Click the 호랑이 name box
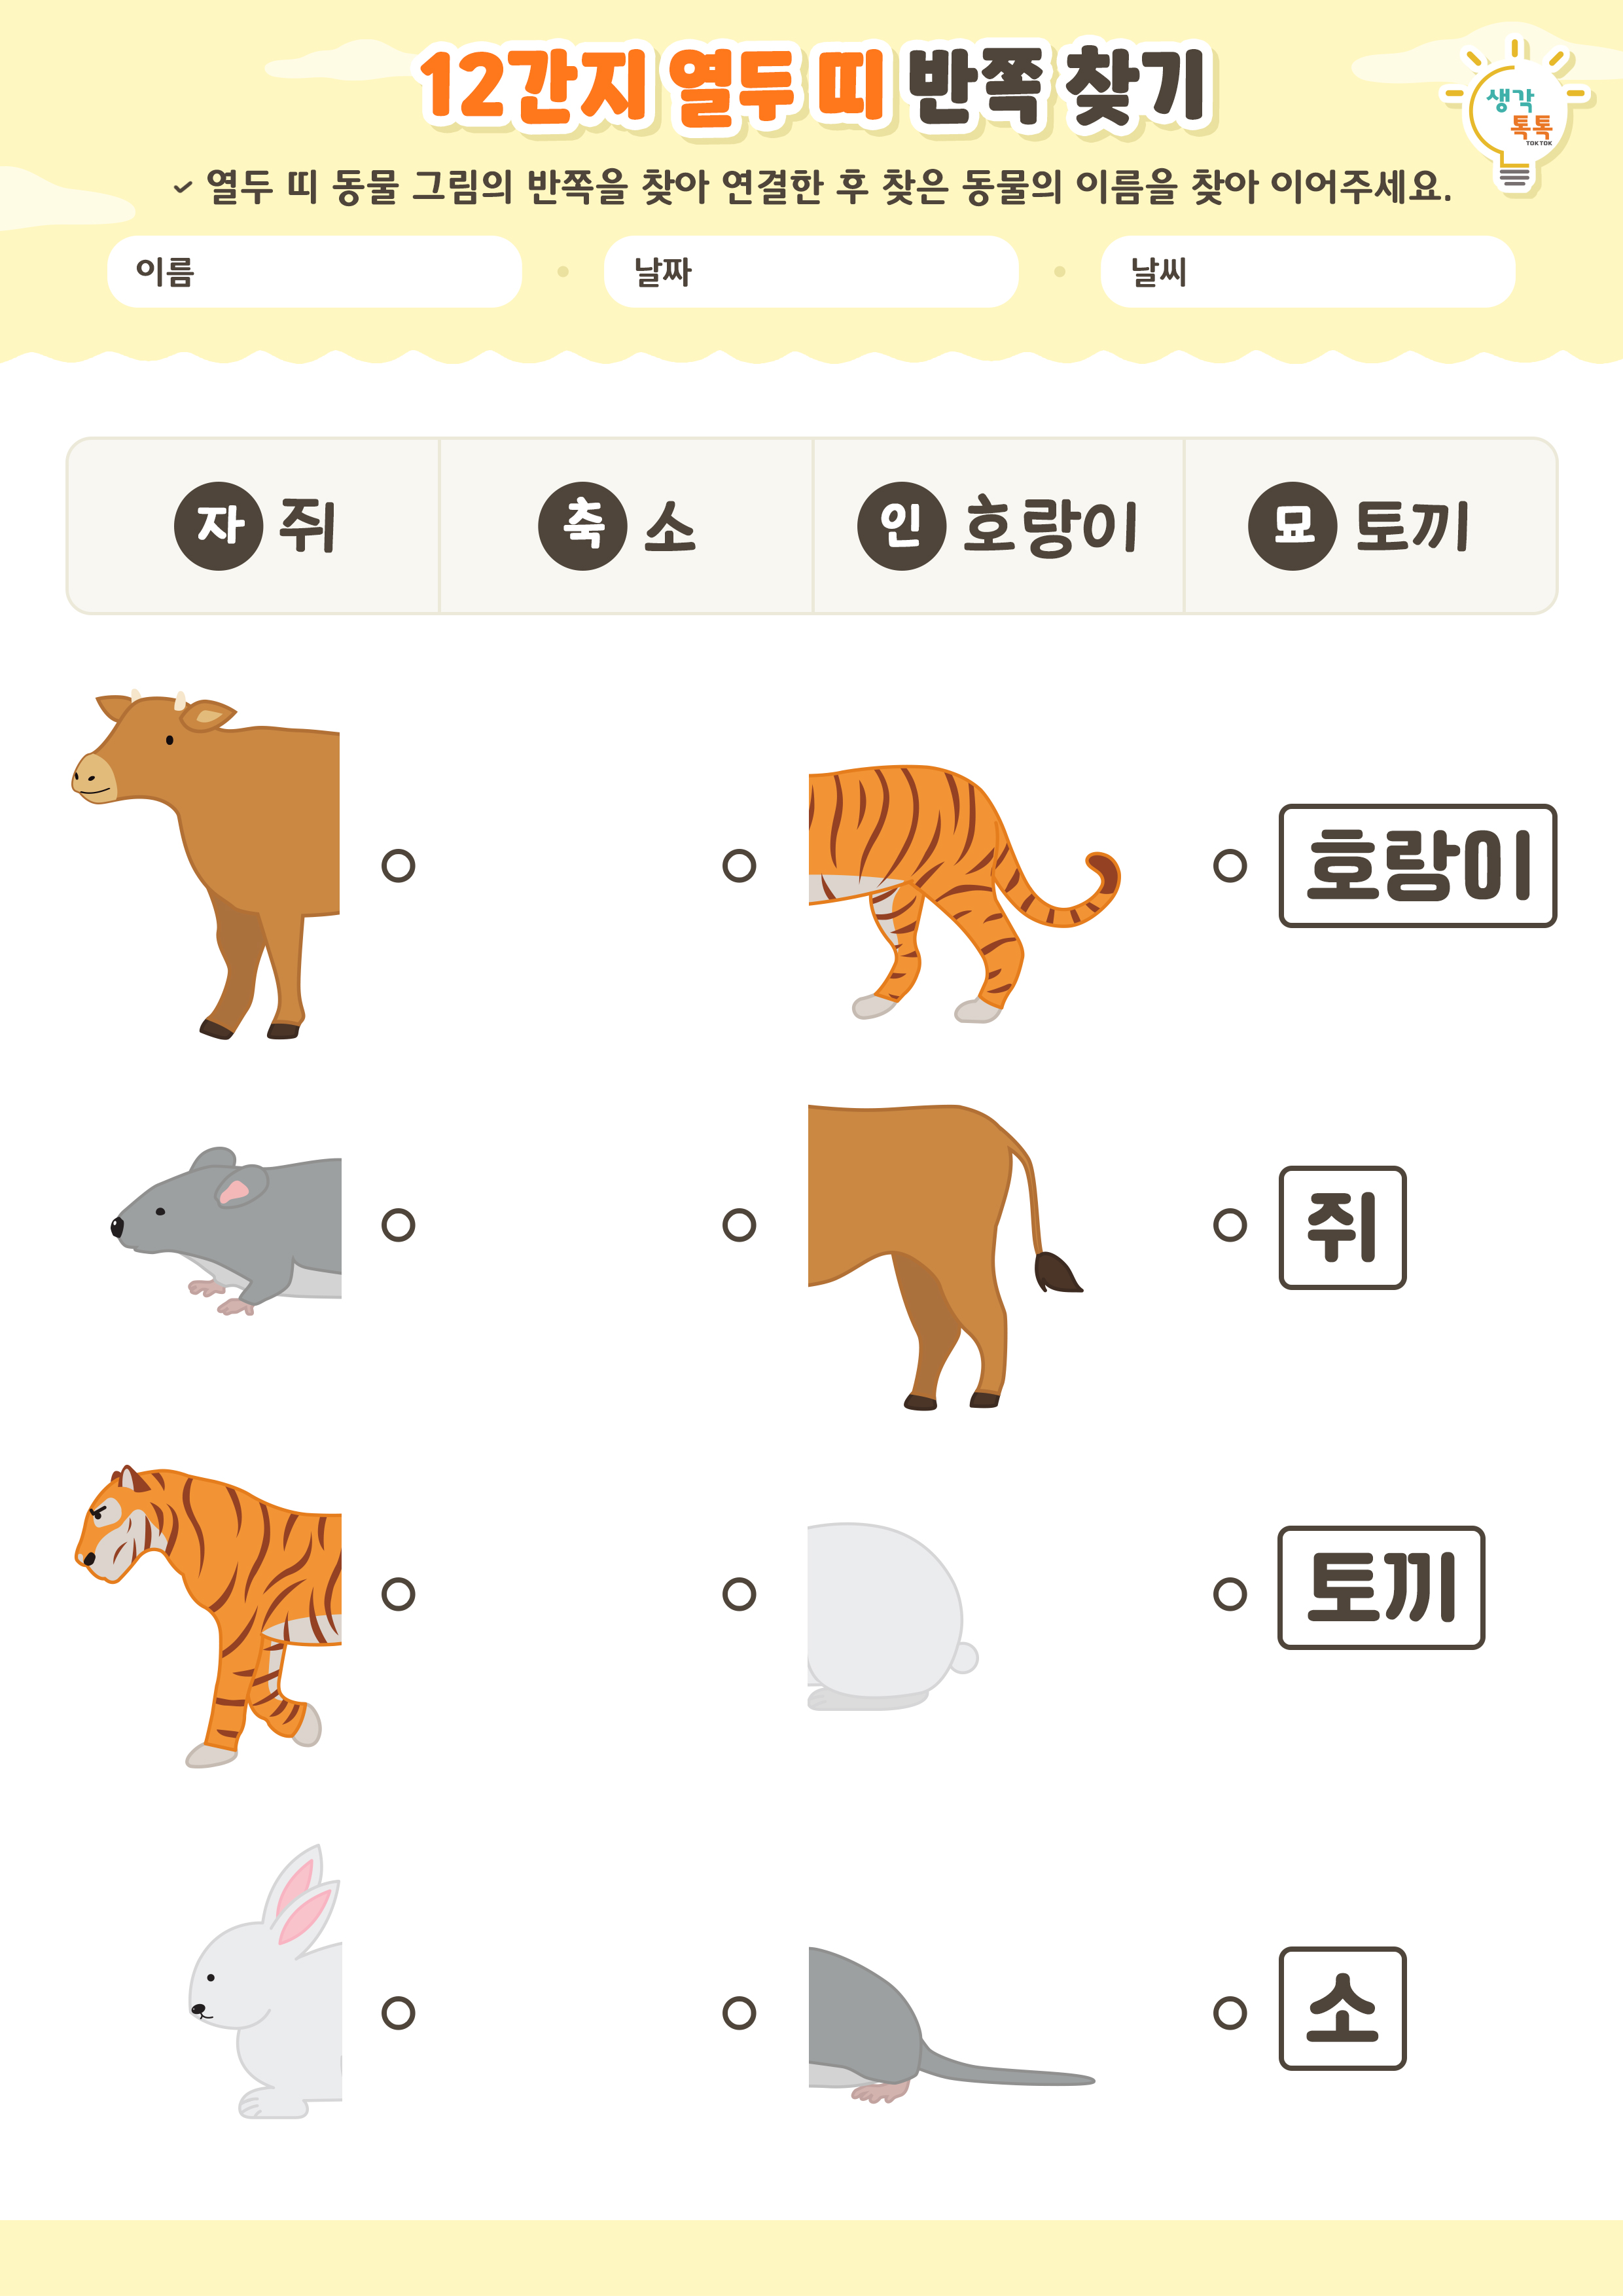This screenshot has width=1623, height=2296. click(x=1417, y=866)
